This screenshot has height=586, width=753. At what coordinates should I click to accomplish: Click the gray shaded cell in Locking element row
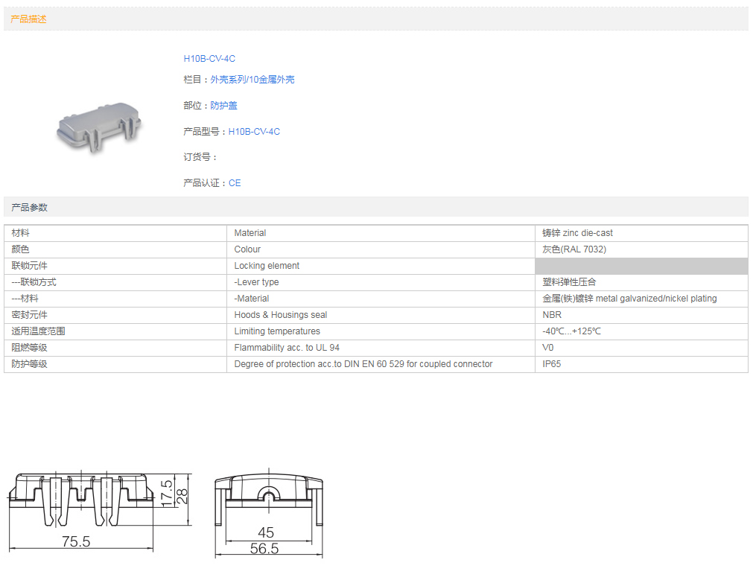tap(641, 266)
